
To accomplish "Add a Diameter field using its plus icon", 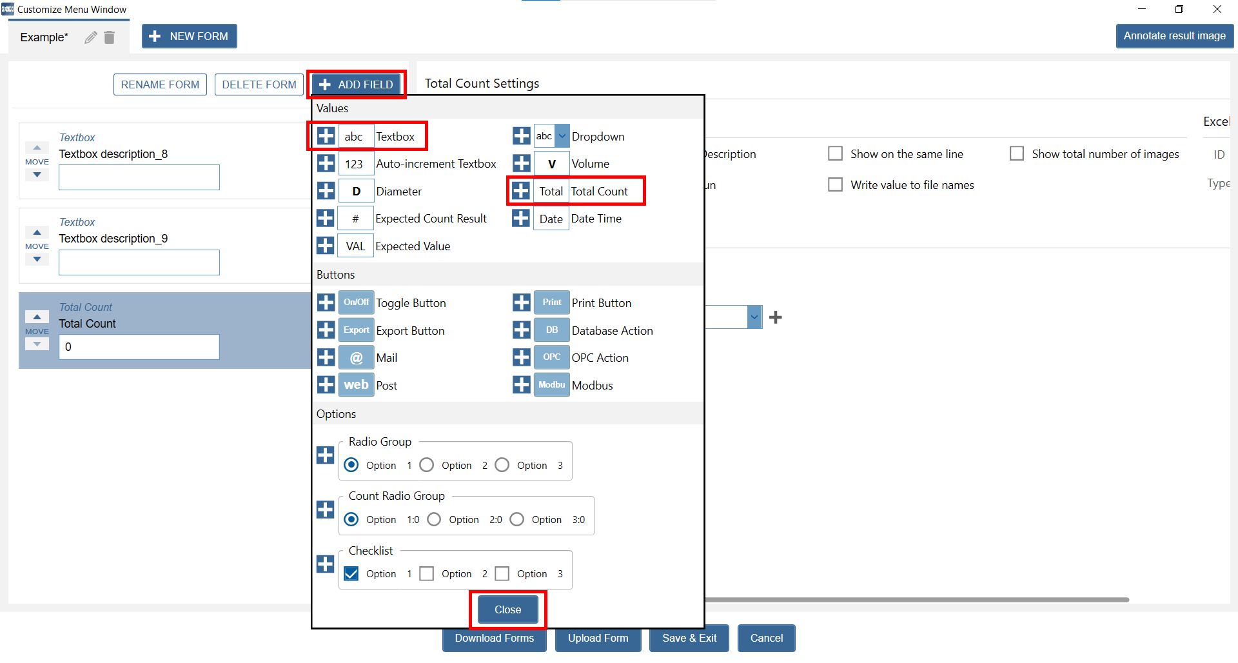I will [326, 191].
